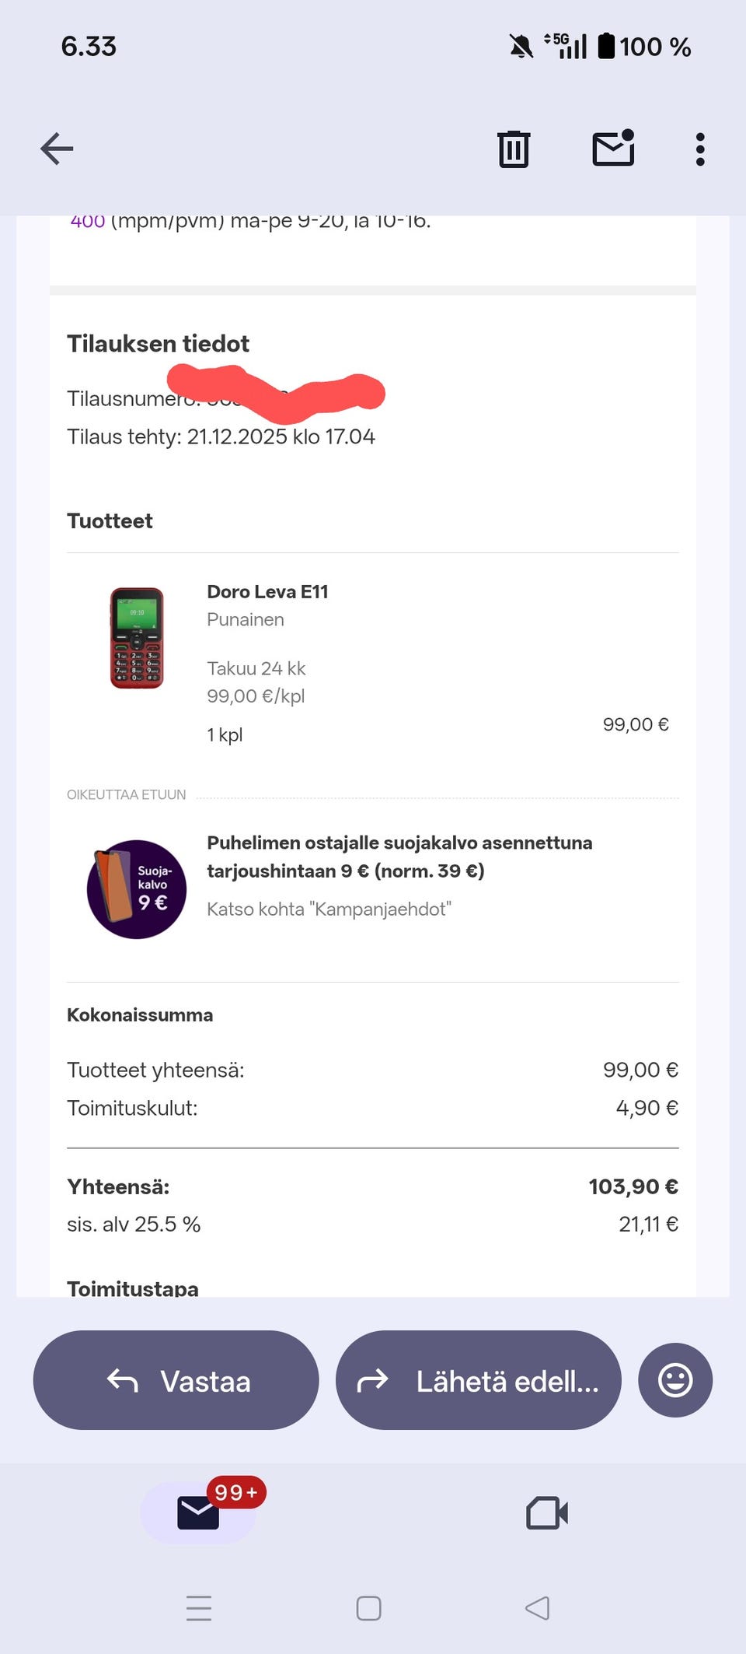Open the three-dot overflow menu
The width and height of the screenshot is (746, 1654).
click(700, 149)
